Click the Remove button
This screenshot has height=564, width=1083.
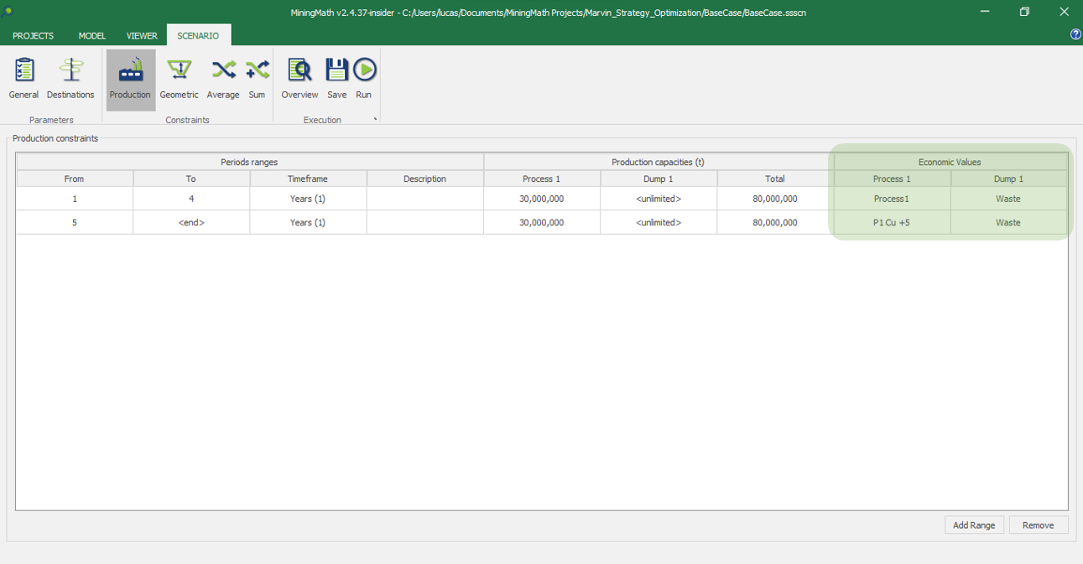pos(1038,525)
